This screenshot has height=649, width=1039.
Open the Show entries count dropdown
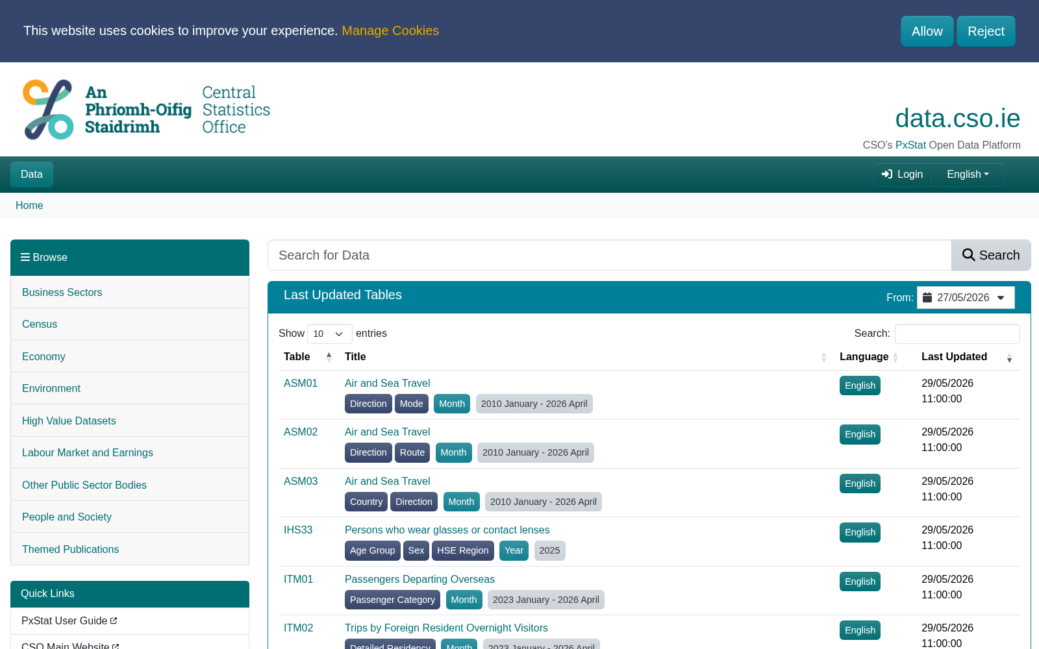tap(329, 334)
